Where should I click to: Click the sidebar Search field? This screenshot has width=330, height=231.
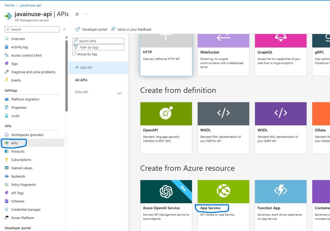click(x=32, y=29)
